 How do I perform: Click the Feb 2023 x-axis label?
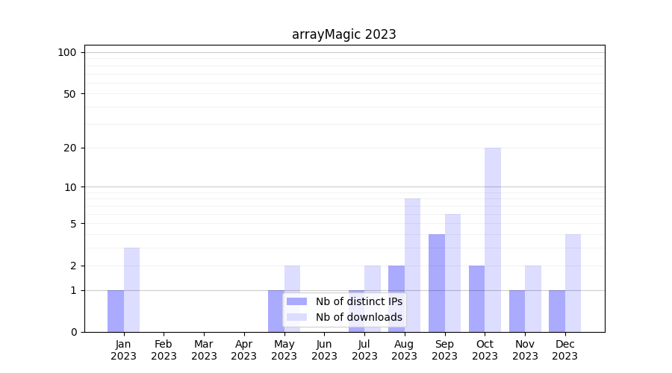click(x=164, y=350)
